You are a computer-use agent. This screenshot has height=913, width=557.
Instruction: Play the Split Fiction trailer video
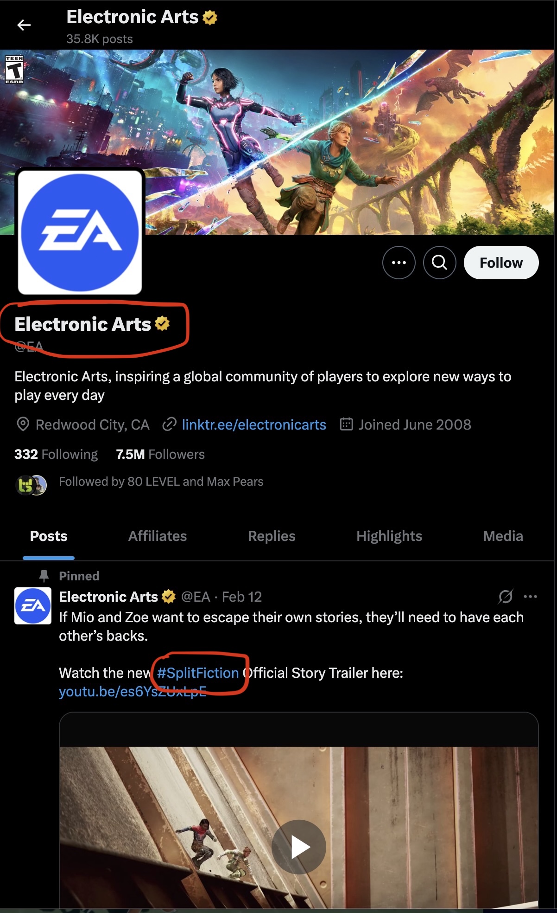pos(298,846)
